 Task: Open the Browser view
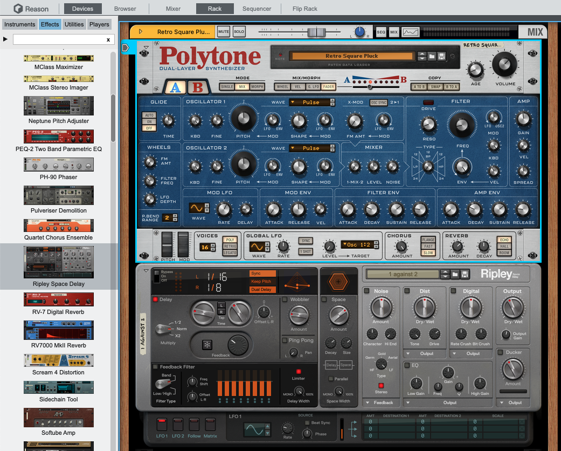125,9
